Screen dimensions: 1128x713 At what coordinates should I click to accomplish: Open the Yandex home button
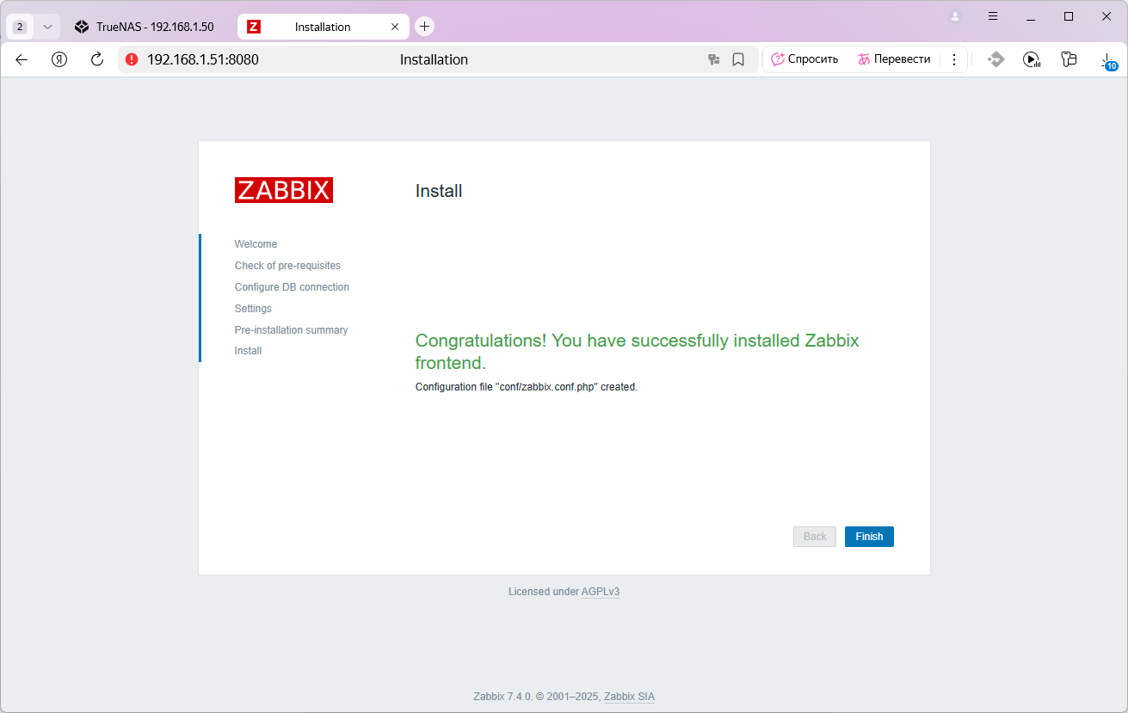[x=59, y=59]
